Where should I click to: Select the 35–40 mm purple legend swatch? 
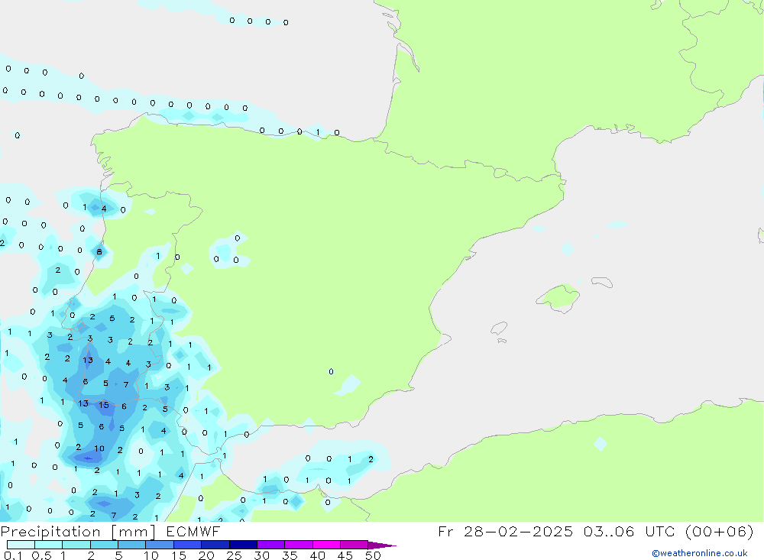click(299, 545)
